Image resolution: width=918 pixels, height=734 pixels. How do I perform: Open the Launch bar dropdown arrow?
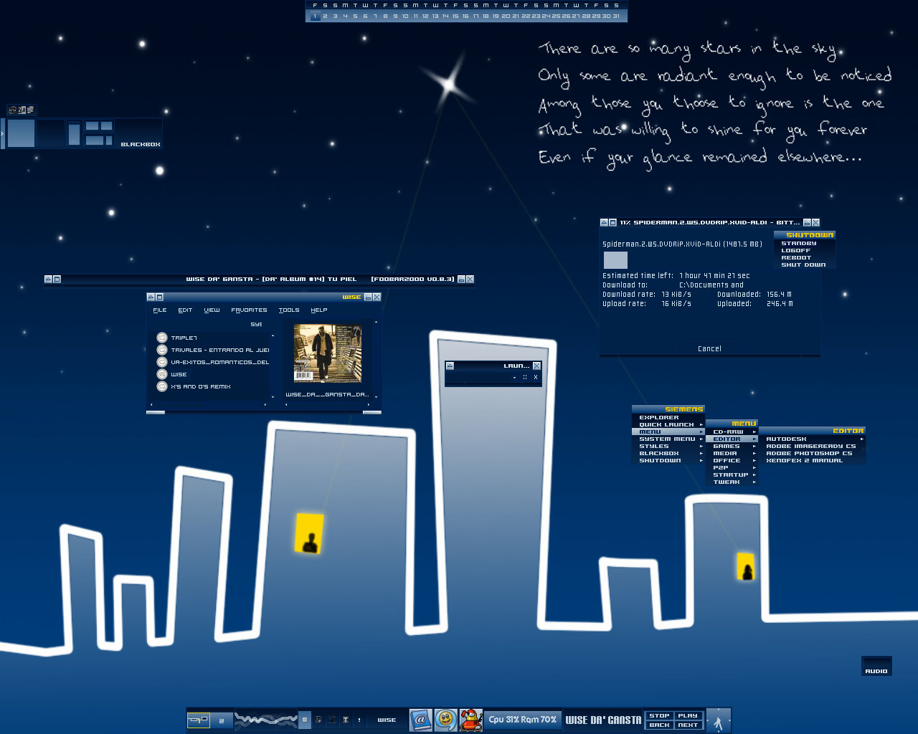coord(514,377)
